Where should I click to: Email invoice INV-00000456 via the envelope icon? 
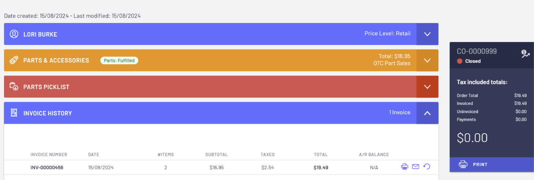[x=415, y=167]
